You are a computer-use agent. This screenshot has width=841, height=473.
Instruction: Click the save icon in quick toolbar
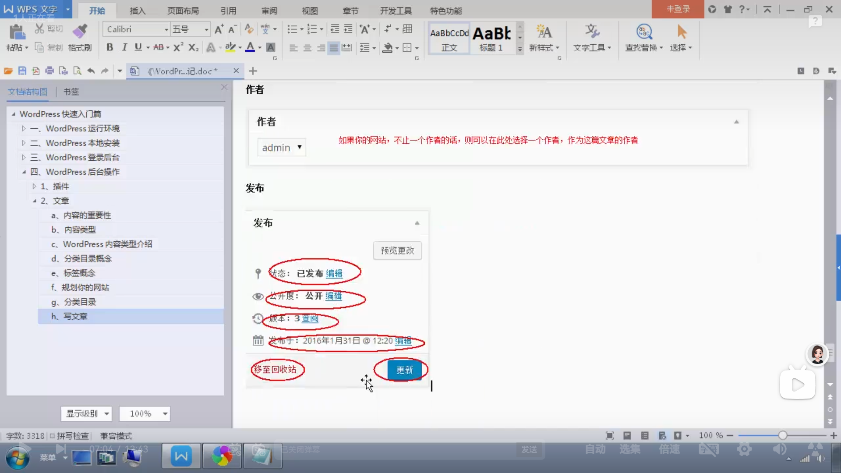click(x=22, y=71)
